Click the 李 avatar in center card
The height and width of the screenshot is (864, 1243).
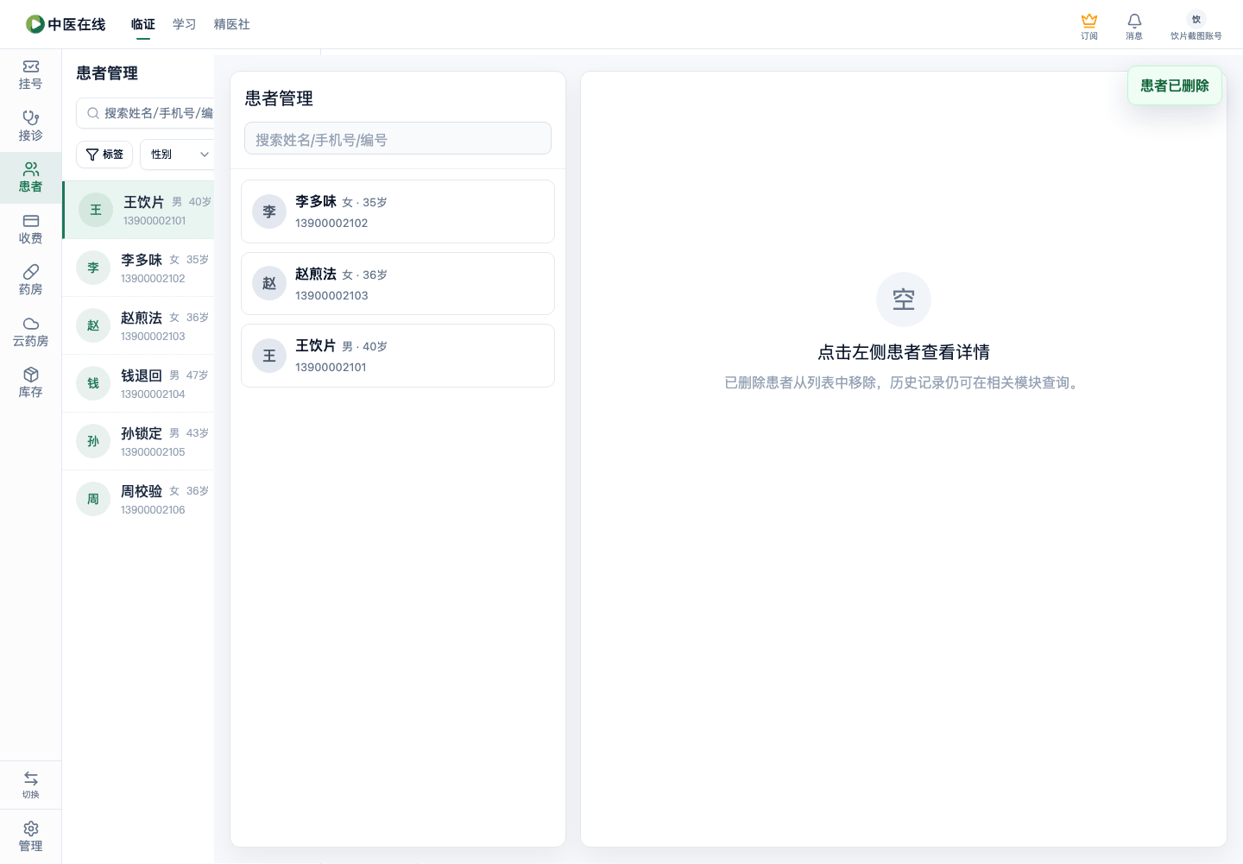[x=269, y=211]
